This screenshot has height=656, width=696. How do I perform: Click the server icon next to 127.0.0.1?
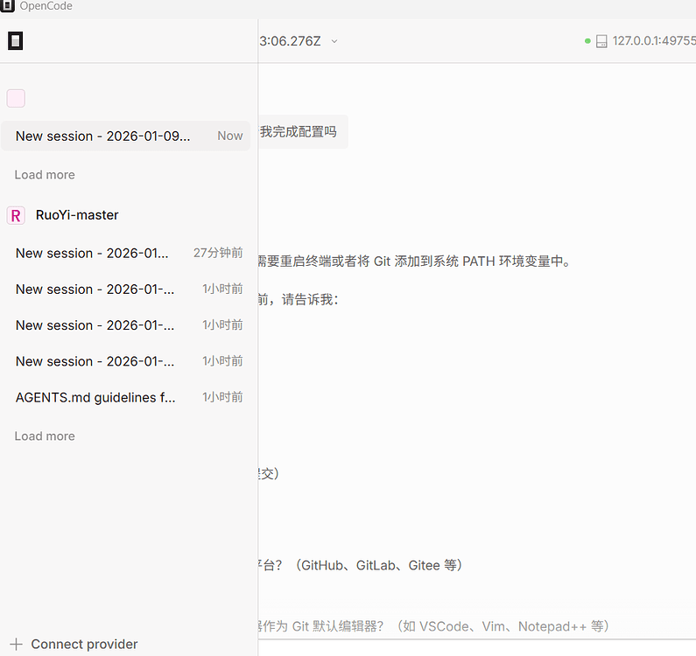pyautogui.click(x=601, y=41)
